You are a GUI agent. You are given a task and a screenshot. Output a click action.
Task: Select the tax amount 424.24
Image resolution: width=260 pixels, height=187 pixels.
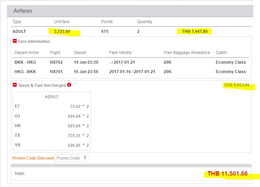(x=74, y=116)
